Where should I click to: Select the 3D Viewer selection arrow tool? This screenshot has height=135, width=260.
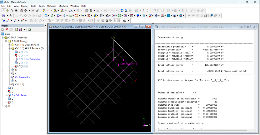[4, 10]
